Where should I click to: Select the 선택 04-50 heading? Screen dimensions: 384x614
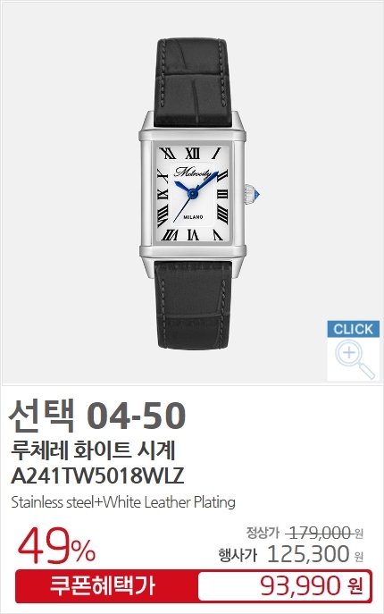[x=97, y=416]
